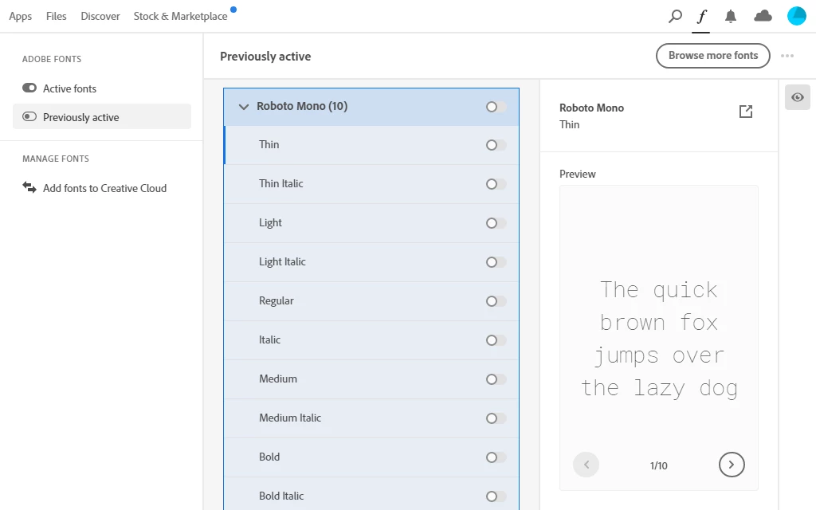Select the Bold Italic font row
The image size is (816, 510).
[x=371, y=494]
